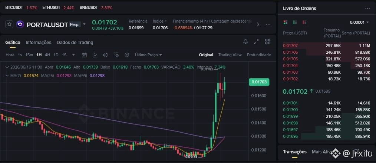
Task: Change order book precision 0.00001
Action: coord(359,22)
